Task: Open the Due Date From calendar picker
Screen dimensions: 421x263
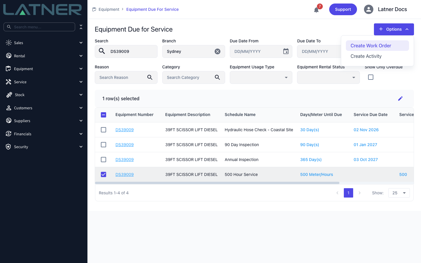Action: [286, 51]
